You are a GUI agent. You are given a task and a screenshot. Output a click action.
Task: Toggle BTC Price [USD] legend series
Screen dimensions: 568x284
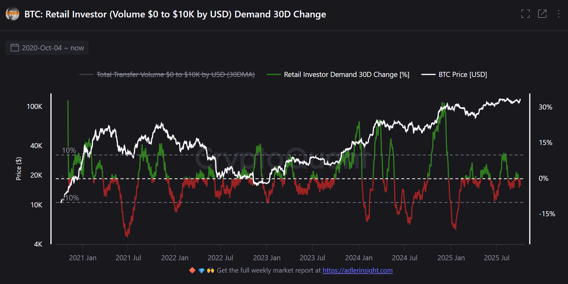click(x=462, y=74)
